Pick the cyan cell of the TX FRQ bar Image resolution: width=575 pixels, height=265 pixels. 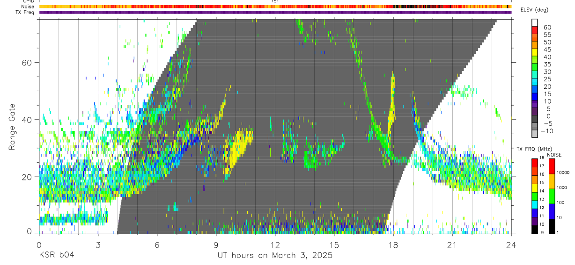535,205
